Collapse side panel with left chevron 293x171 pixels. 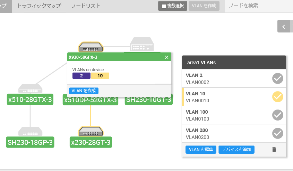pyautogui.click(x=284, y=27)
